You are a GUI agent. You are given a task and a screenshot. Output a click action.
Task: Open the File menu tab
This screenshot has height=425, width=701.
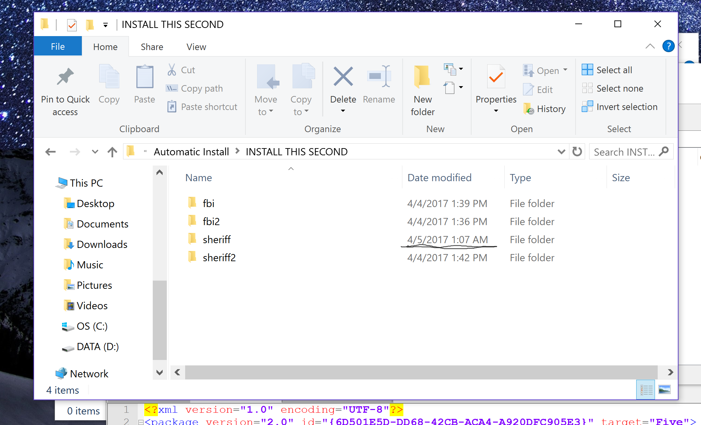tap(58, 47)
